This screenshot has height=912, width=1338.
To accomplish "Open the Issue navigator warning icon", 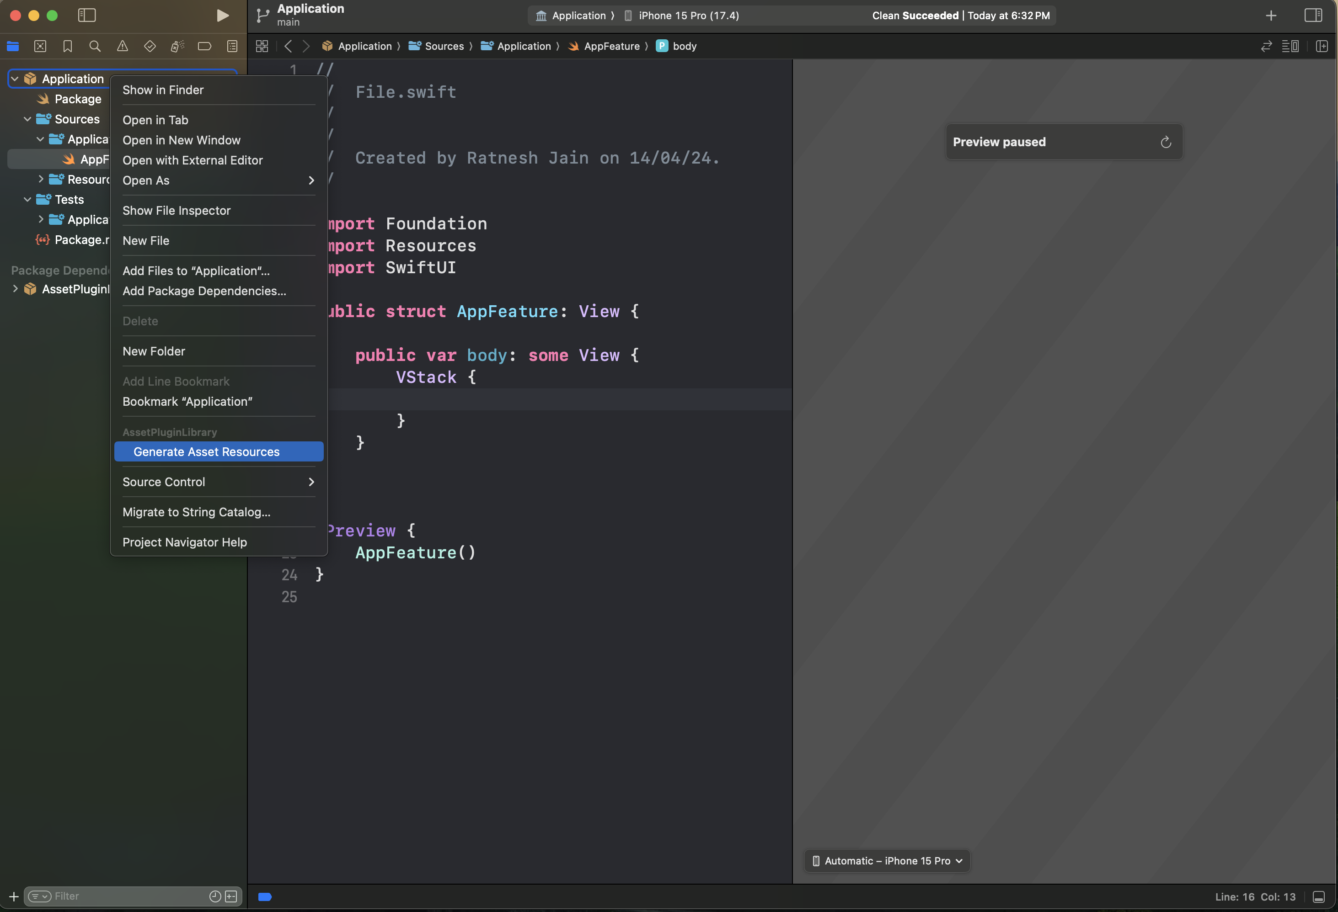I will [123, 47].
